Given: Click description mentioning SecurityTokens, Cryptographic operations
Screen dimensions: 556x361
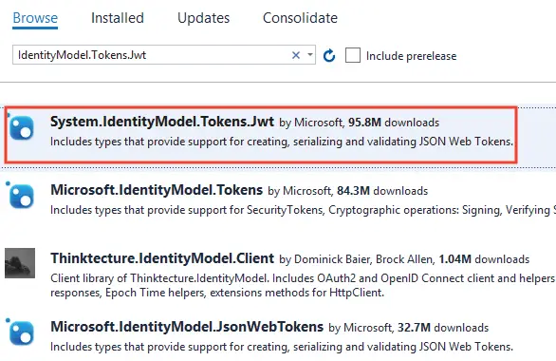Looking at the screenshot, I should click(x=304, y=210).
